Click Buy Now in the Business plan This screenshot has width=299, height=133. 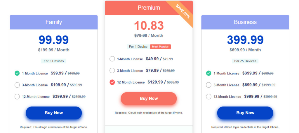click(x=245, y=113)
